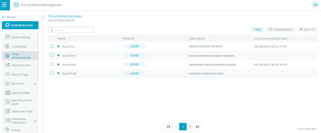Expand the Discovery sidebar section
This screenshot has height=133, width=321.
pyautogui.click(x=35, y=84)
